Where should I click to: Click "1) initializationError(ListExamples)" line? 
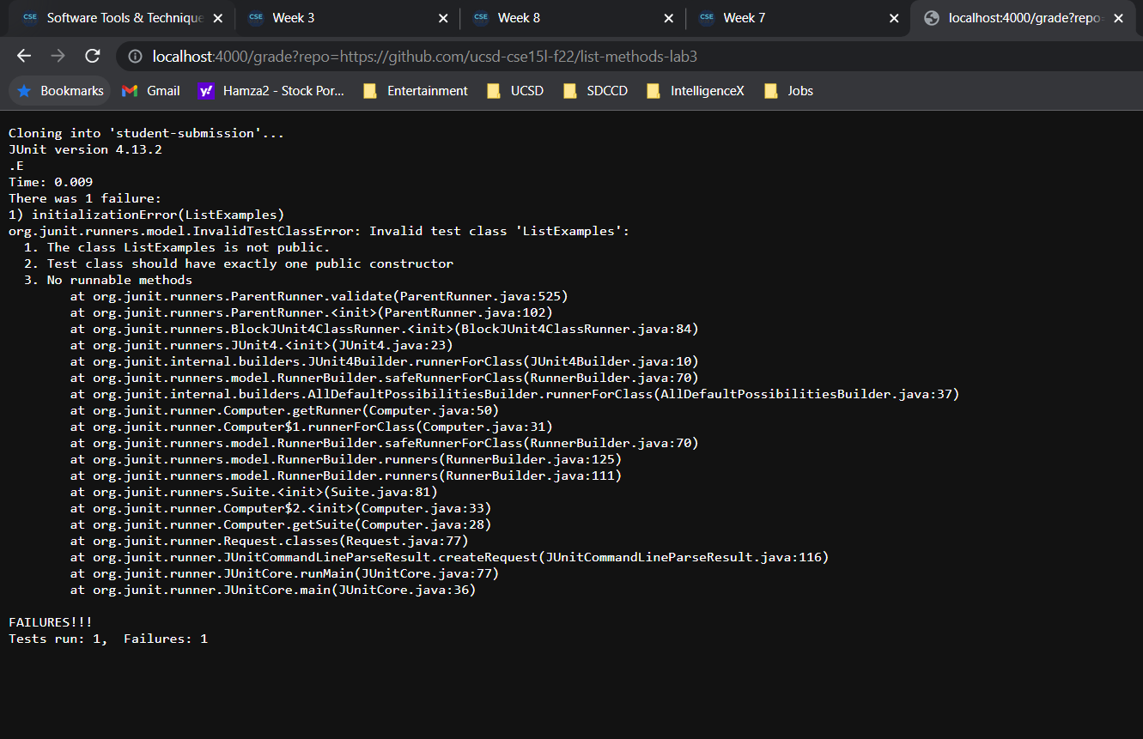point(146,215)
